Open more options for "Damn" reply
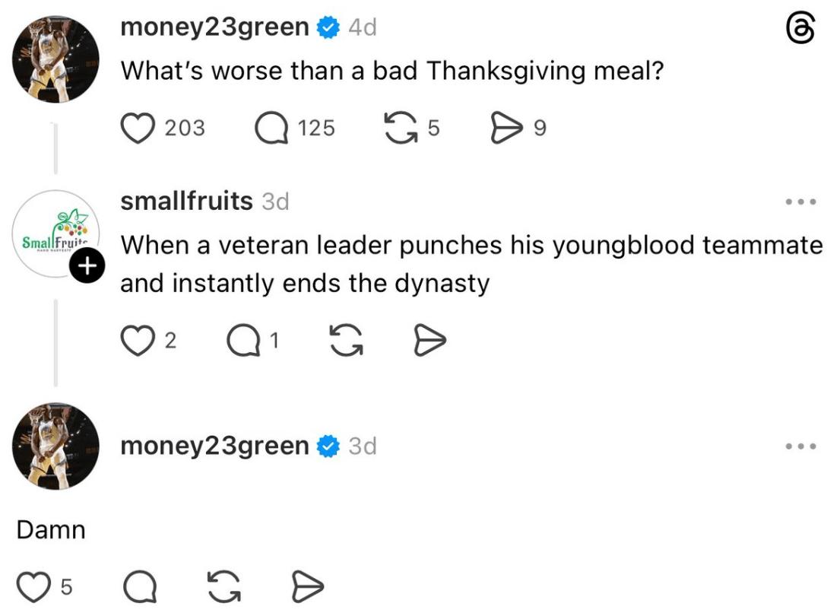Screen dimensions: 827x613 801,446
